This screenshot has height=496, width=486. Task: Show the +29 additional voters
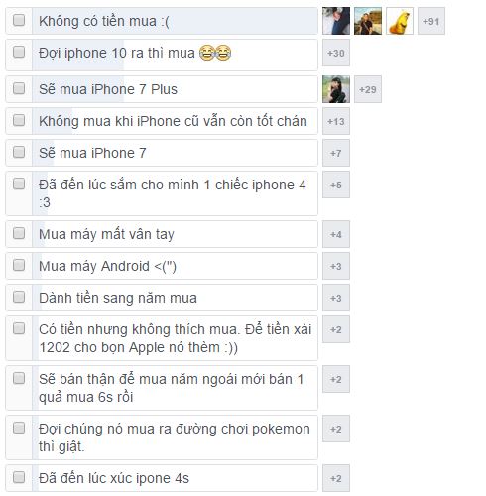368,89
